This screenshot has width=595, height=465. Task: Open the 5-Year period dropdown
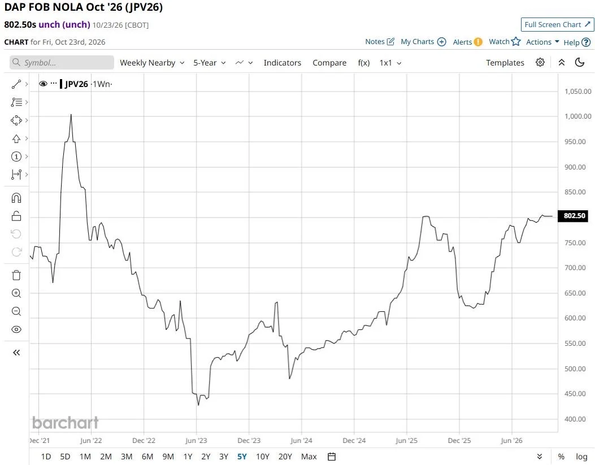210,63
